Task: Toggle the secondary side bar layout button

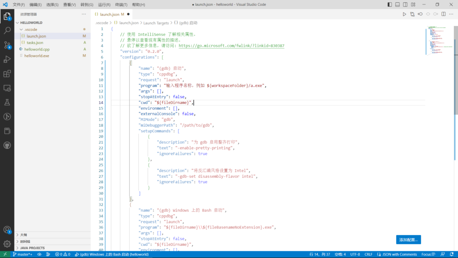Action: tap(405, 4)
